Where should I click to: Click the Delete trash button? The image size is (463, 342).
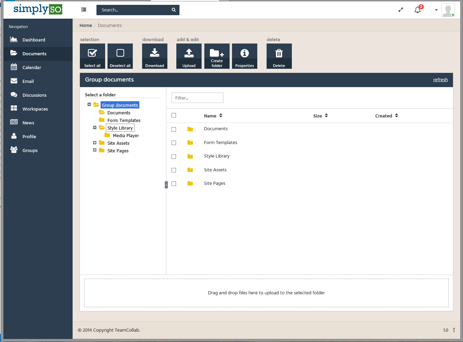click(279, 56)
